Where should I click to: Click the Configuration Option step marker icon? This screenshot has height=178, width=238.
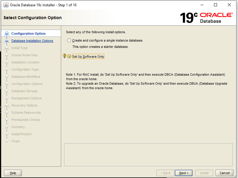pyautogui.click(x=7, y=34)
